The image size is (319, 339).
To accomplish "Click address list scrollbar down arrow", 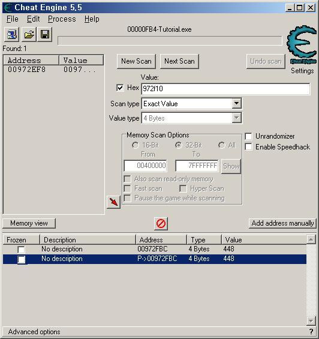I will click(311, 320).
